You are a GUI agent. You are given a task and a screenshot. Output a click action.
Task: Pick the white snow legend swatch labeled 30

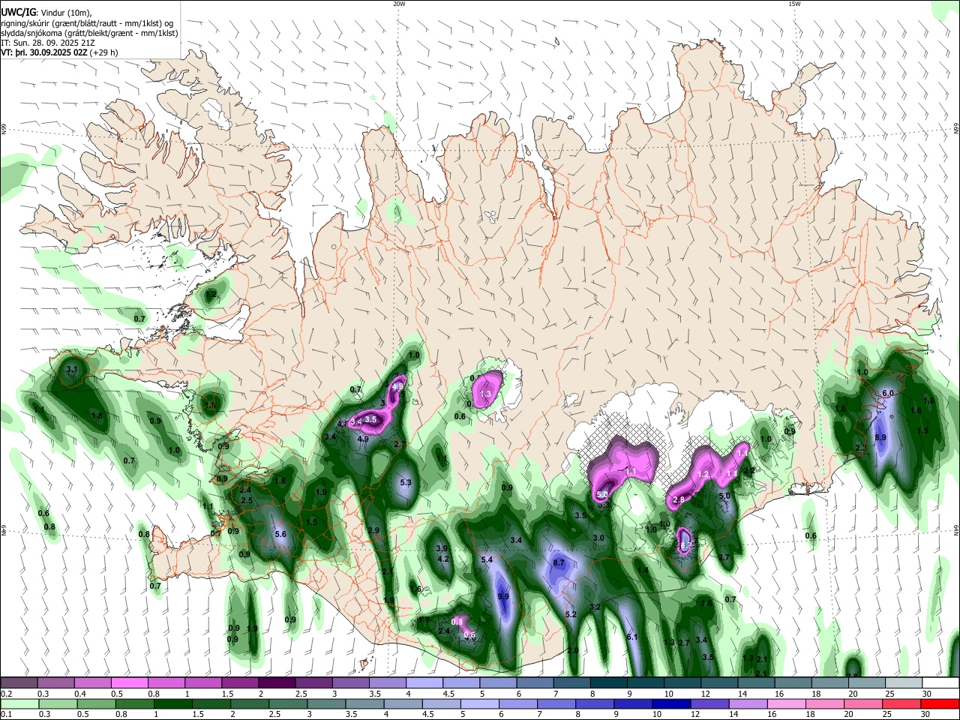[940, 683]
